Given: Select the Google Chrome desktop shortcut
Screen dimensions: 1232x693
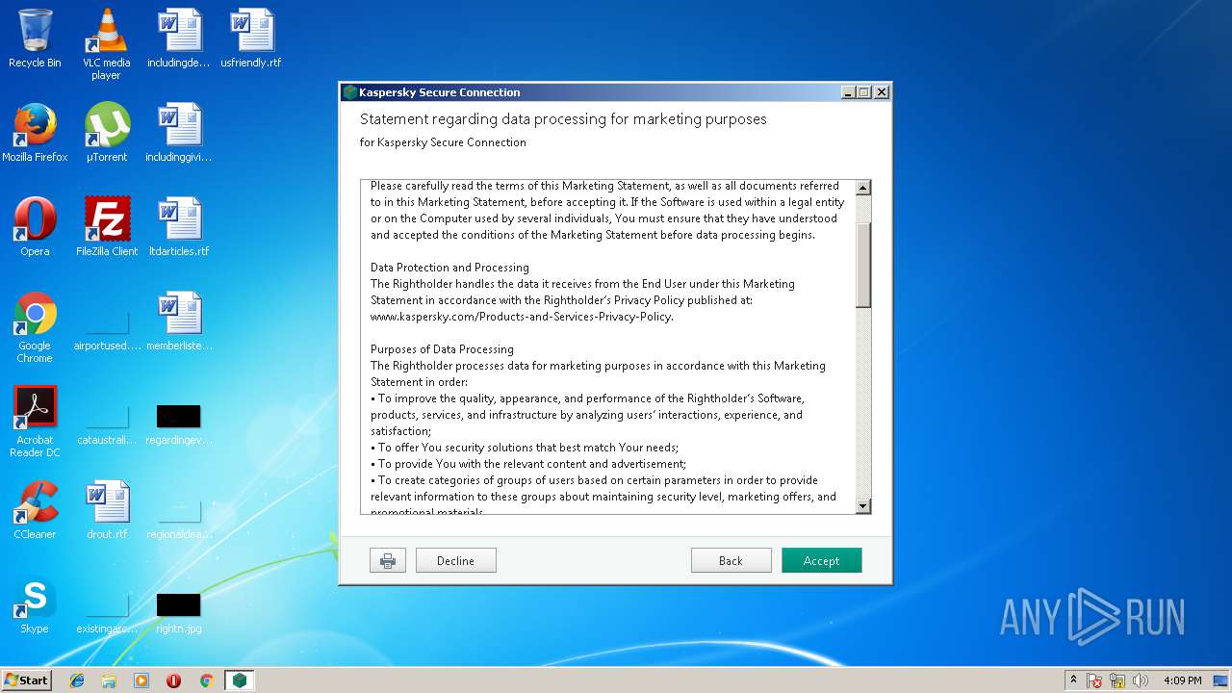Looking at the screenshot, I should tap(35, 327).
